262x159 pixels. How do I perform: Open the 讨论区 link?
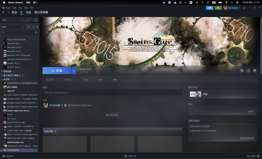[x=85, y=79]
